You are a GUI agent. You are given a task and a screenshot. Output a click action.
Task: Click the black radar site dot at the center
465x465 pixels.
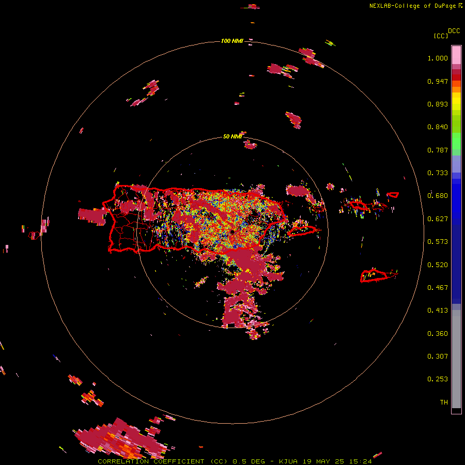point(232,232)
